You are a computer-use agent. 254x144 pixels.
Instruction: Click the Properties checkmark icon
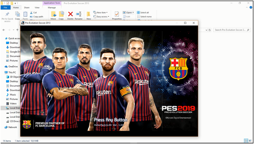pos(117,14)
